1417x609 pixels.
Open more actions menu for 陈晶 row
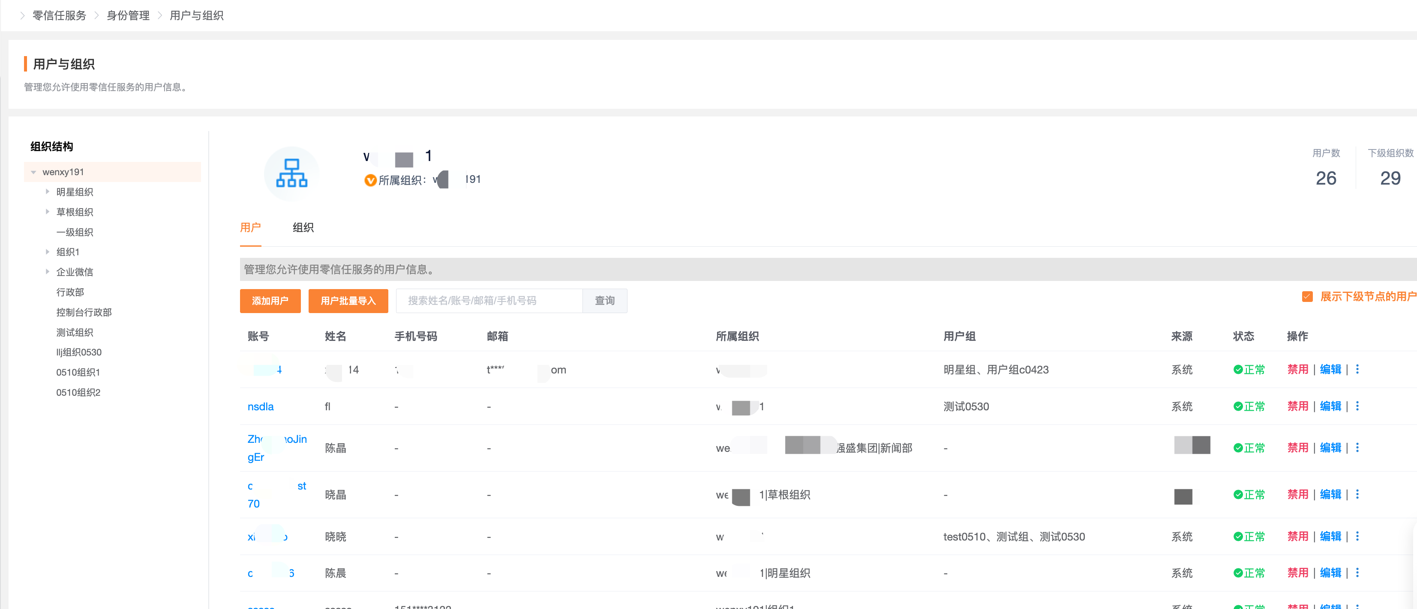coord(1357,448)
